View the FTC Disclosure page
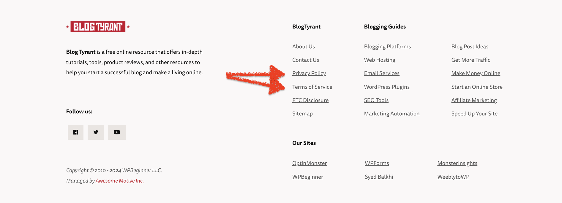The width and height of the screenshot is (562, 203). pyautogui.click(x=310, y=100)
